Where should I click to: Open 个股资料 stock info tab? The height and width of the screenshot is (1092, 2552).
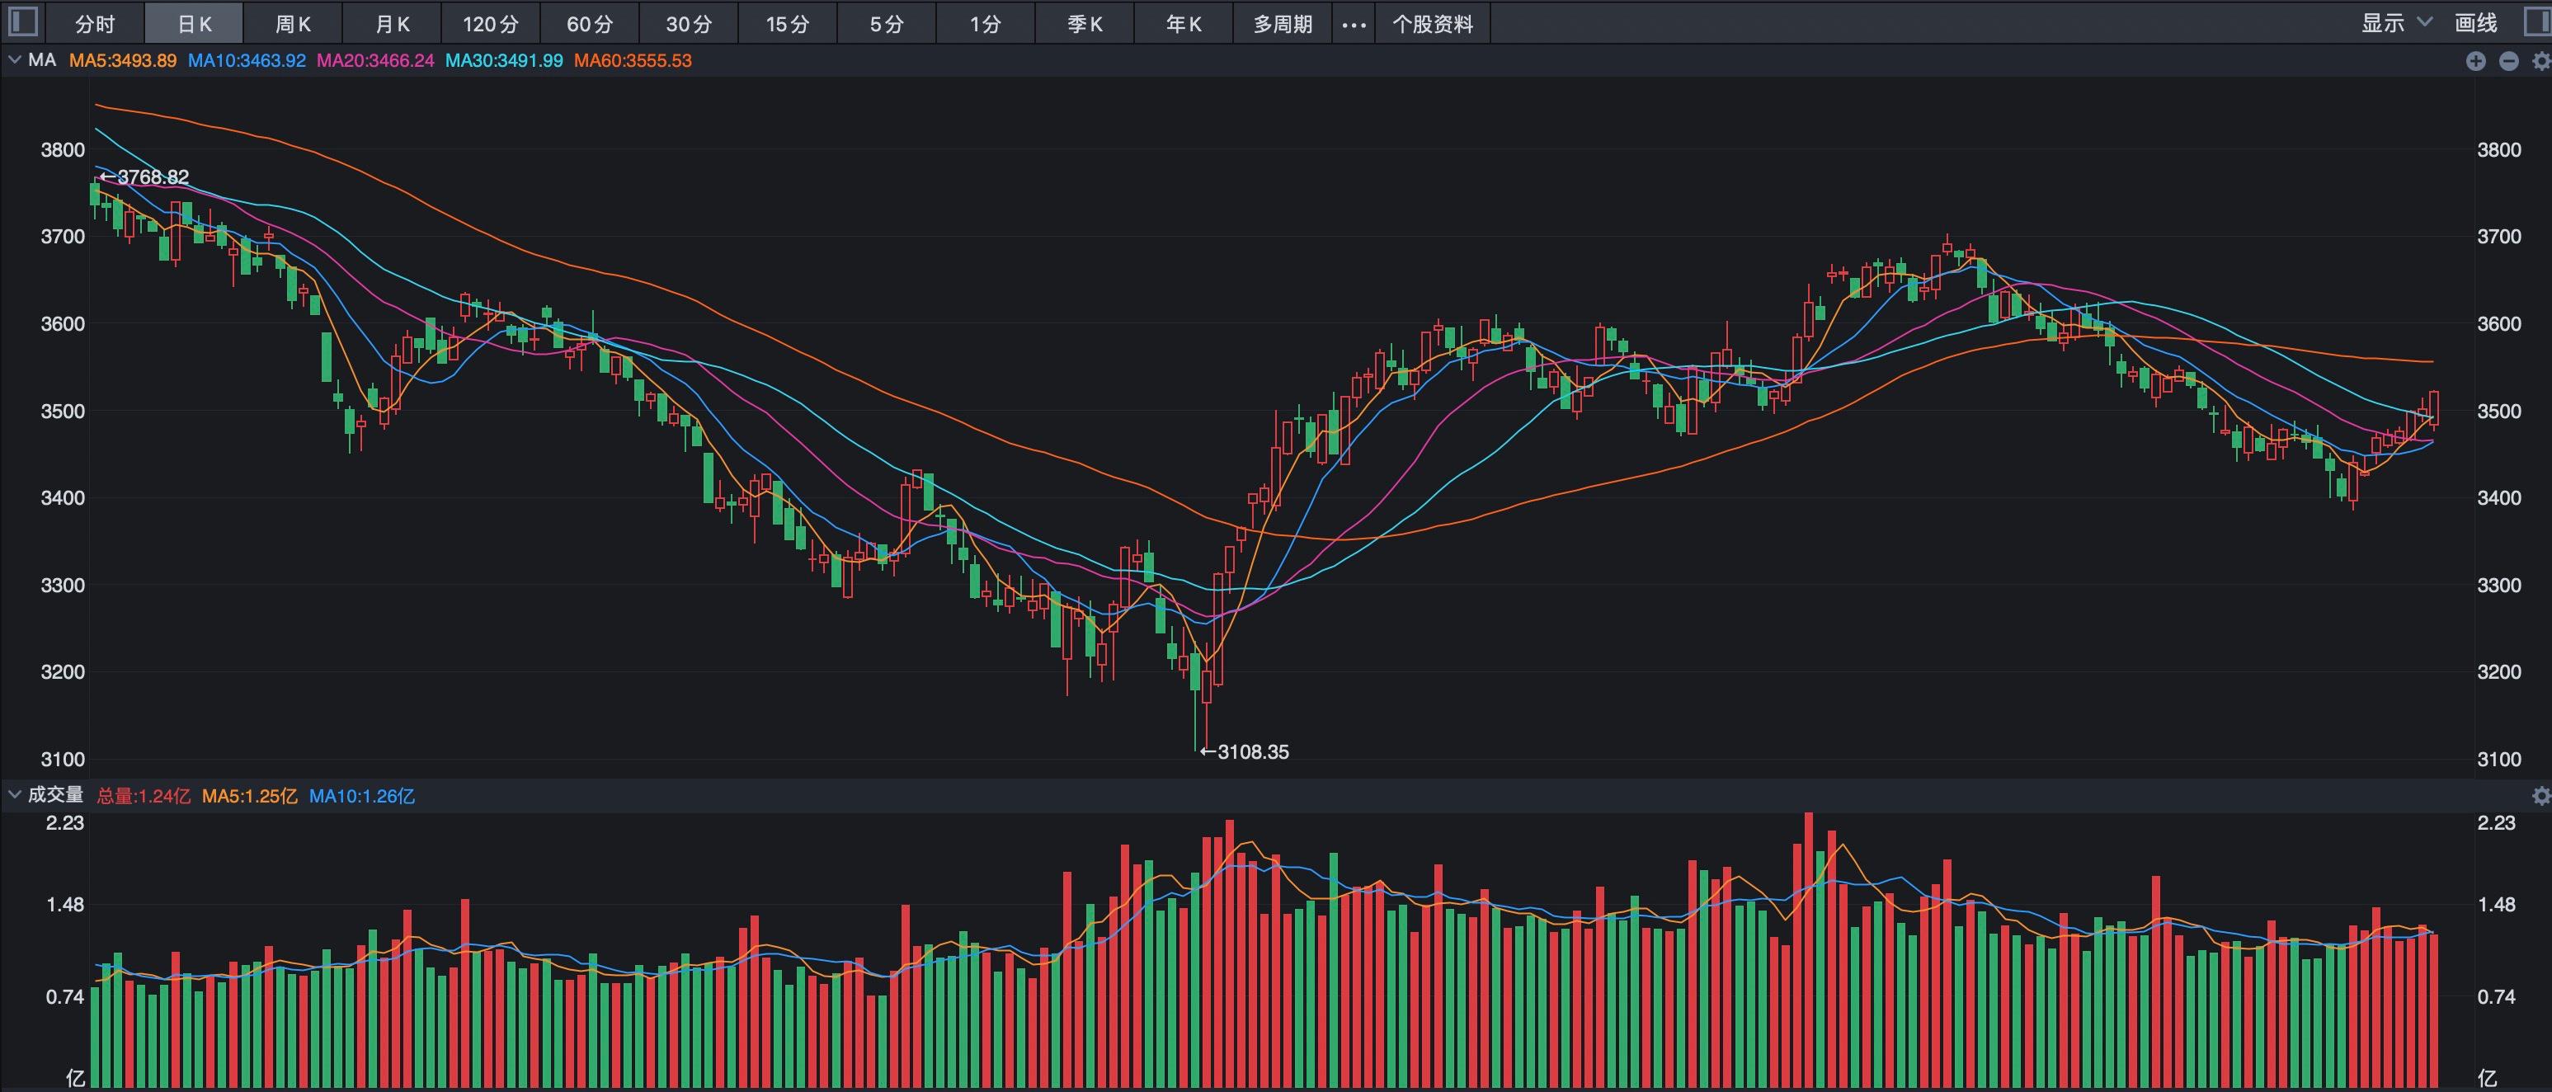[x=1433, y=24]
